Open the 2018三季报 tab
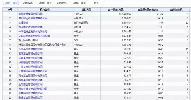191x100 pixels. pyautogui.click(x=45, y=3)
